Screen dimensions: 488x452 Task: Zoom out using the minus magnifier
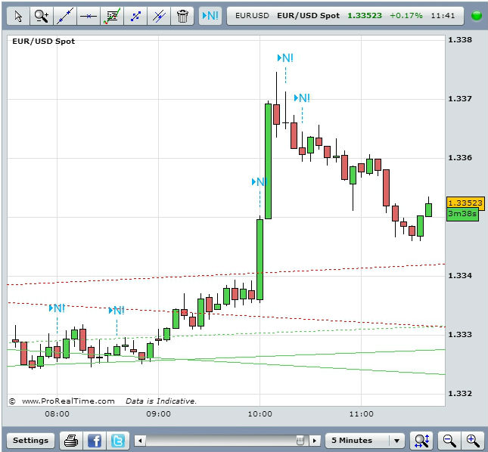coord(449,441)
